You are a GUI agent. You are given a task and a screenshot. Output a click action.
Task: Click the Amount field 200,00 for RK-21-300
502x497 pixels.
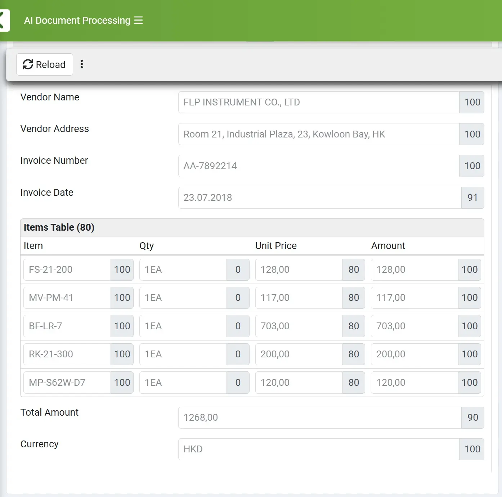tap(414, 354)
